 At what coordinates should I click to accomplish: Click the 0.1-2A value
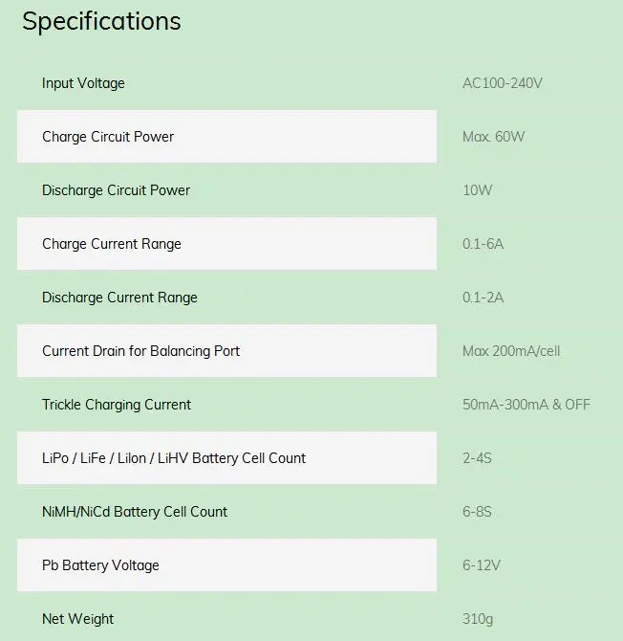[483, 298]
